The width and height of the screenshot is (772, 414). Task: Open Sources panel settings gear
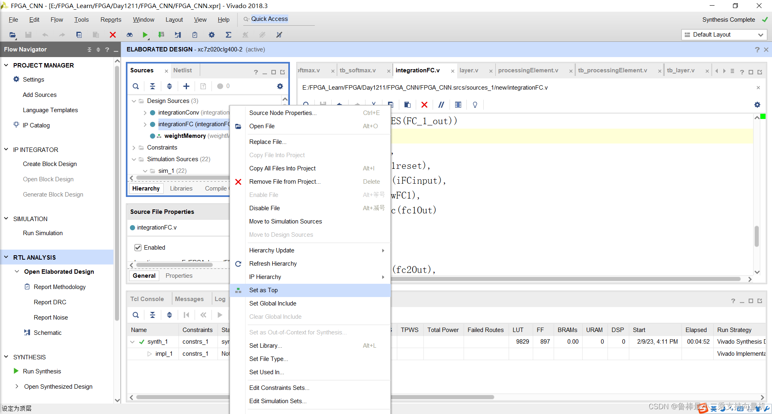click(280, 86)
